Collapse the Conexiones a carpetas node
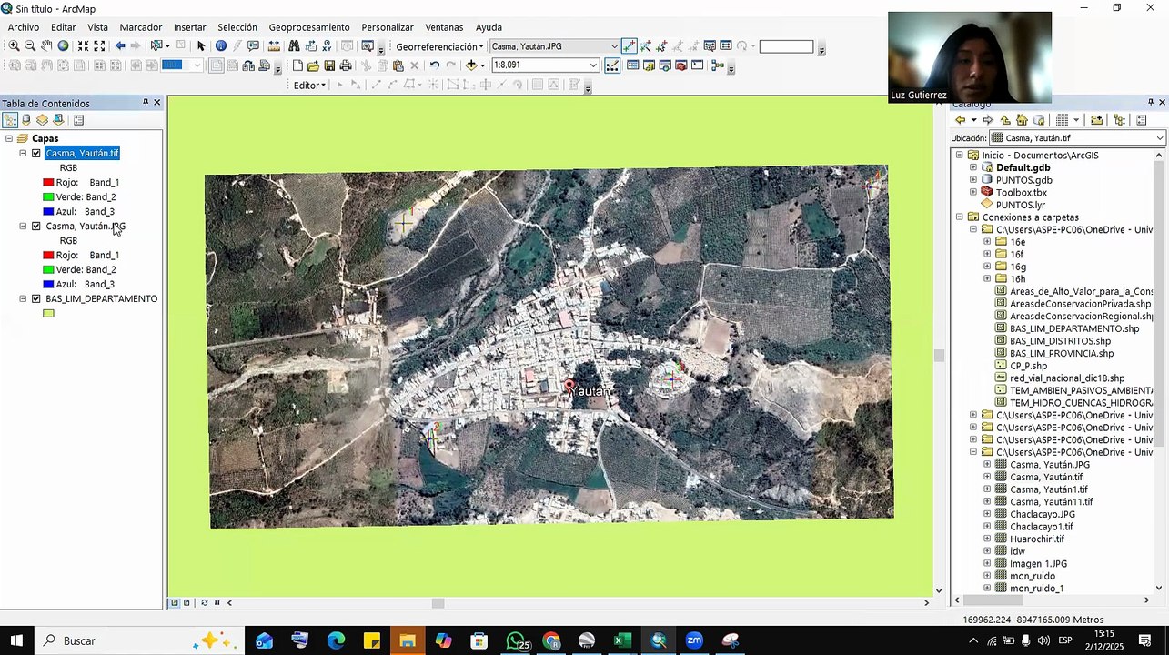The width and height of the screenshot is (1169, 655). (x=959, y=217)
